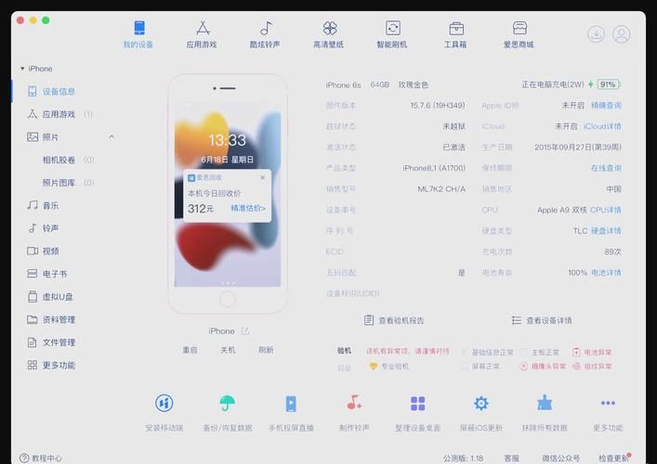Click the 在线查询 warranty link

[606, 168]
